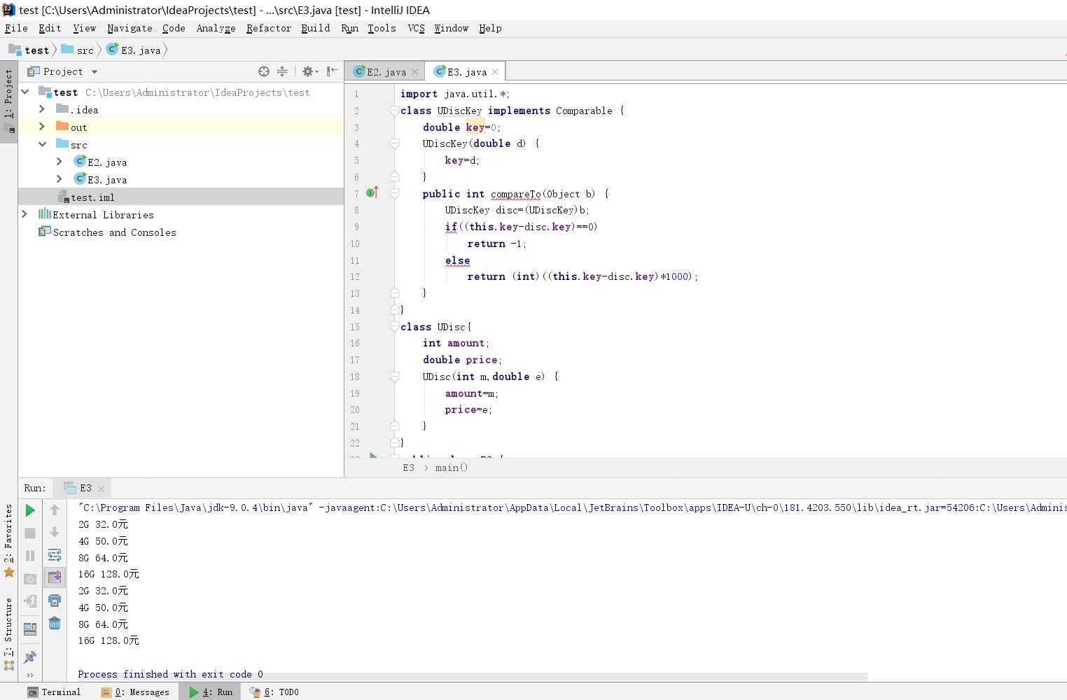This screenshot has width=1067, height=700.
Task: Expand more Run toolbar actions chevron
Action: pos(30,675)
